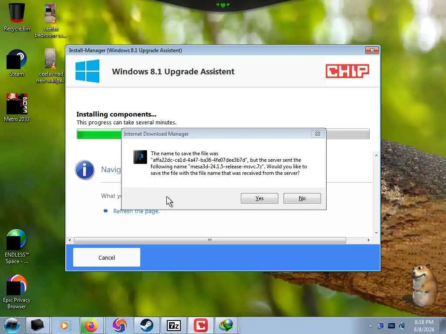Open the clock showing 8:18 PM
This screenshot has height=334, width=446.
click(424, 326)
